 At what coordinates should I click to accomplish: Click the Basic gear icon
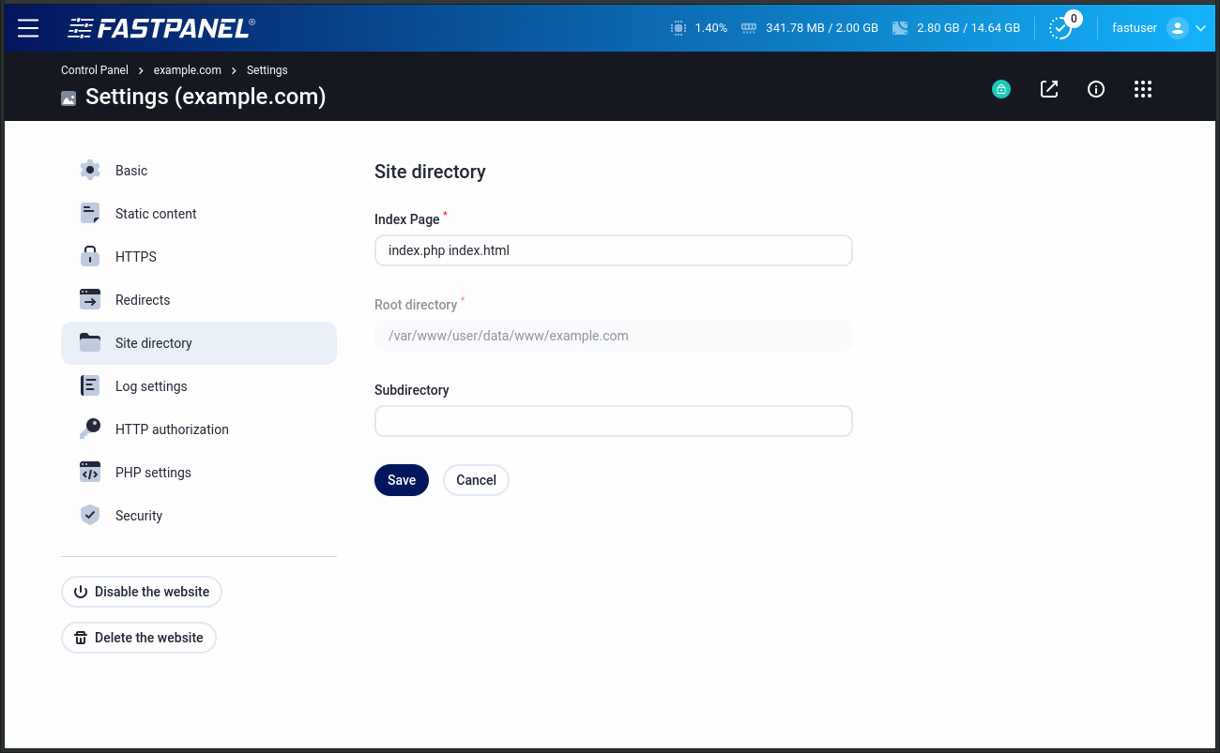point(90,170)
